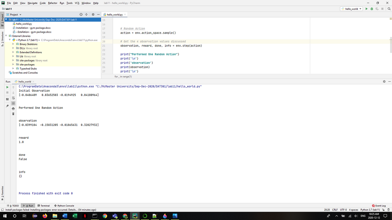Close the hello_world.py editor tab

(125, 15)
